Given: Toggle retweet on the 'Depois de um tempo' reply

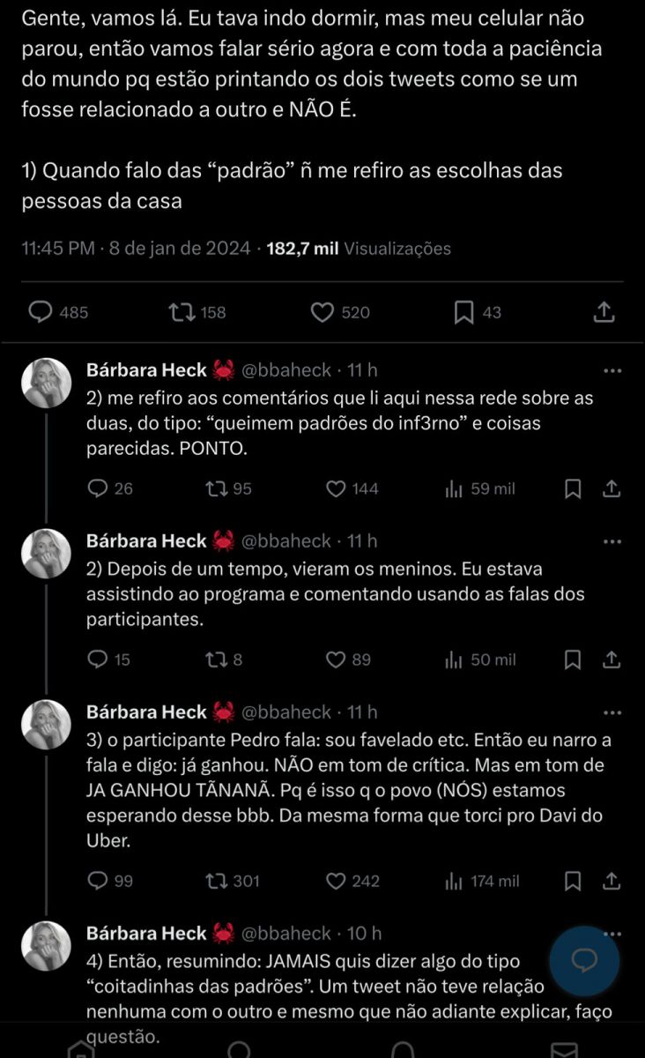Looking at the screenshot, I should tap(211, 659).
